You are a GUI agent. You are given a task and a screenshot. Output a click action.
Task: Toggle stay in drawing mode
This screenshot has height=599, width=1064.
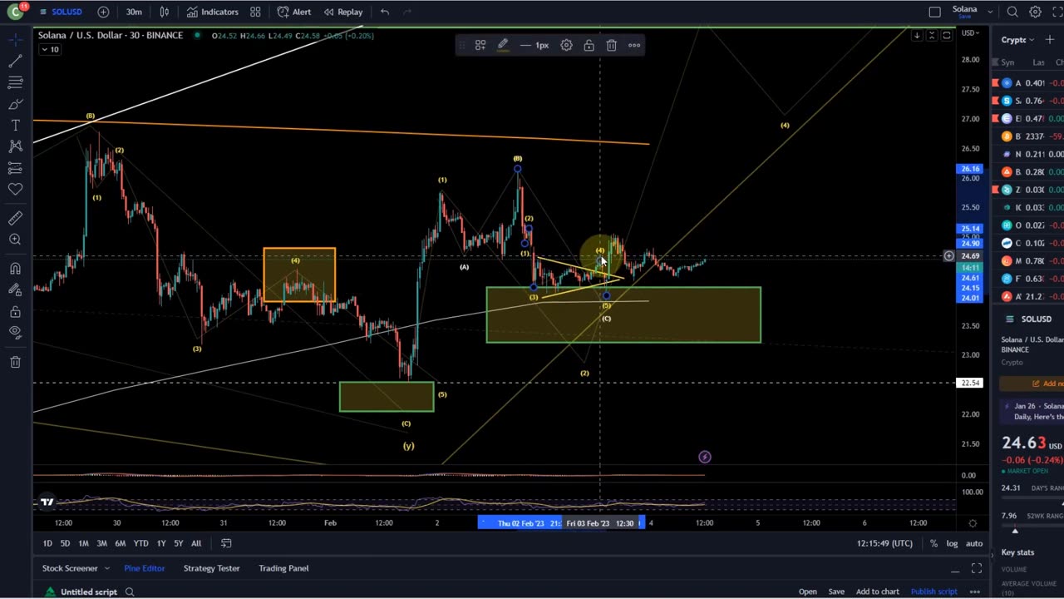click(15, 290)
